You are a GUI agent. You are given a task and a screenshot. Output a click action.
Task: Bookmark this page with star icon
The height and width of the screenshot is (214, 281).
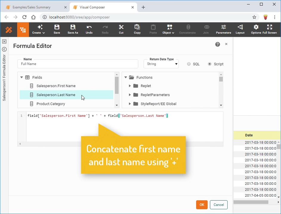click(x=254, y=17)
